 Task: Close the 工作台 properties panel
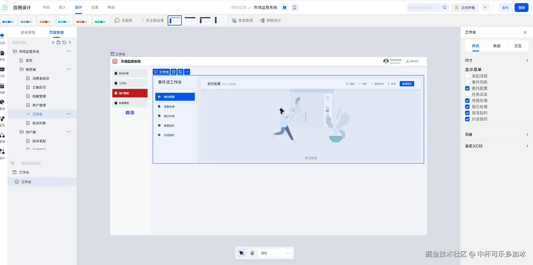click(525, 32)
